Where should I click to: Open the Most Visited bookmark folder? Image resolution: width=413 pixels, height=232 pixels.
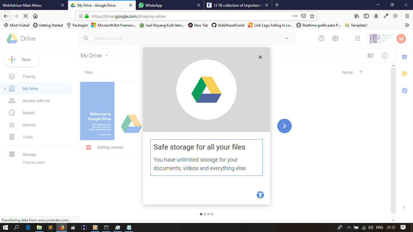click(x=17, y=25)
